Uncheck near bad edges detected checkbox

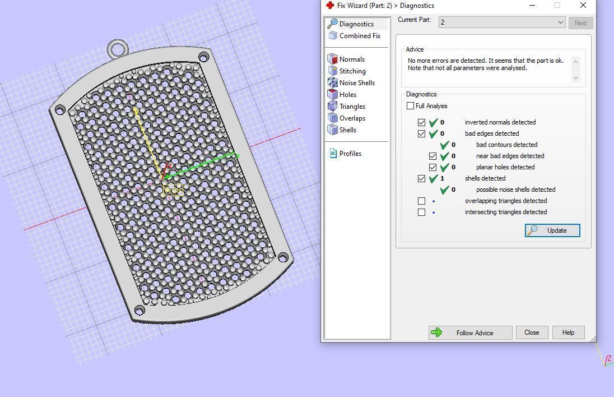432,156
